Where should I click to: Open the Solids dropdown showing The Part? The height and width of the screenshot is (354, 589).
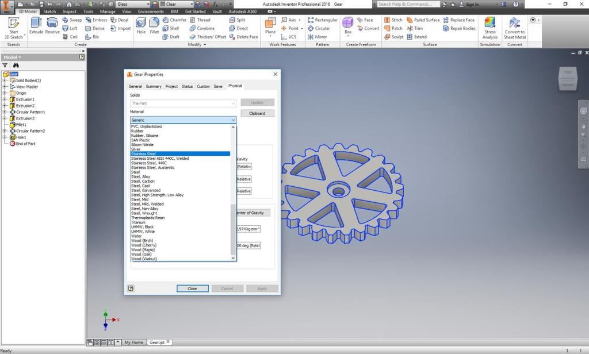pos(183,103)
